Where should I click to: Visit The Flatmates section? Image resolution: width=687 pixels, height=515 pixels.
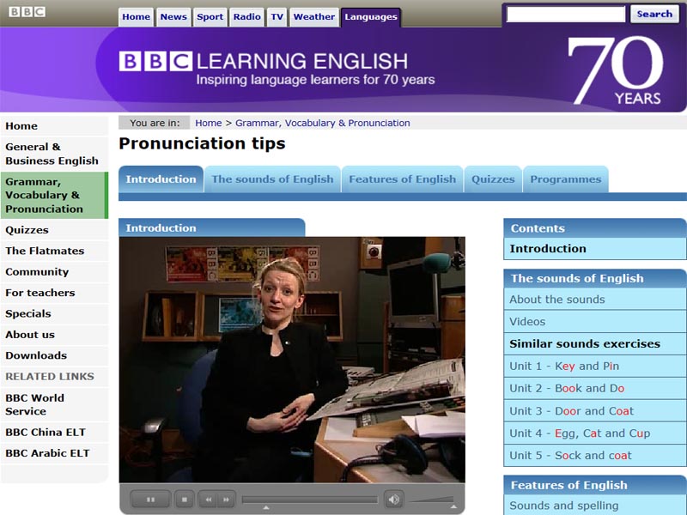tap(54, 251)
